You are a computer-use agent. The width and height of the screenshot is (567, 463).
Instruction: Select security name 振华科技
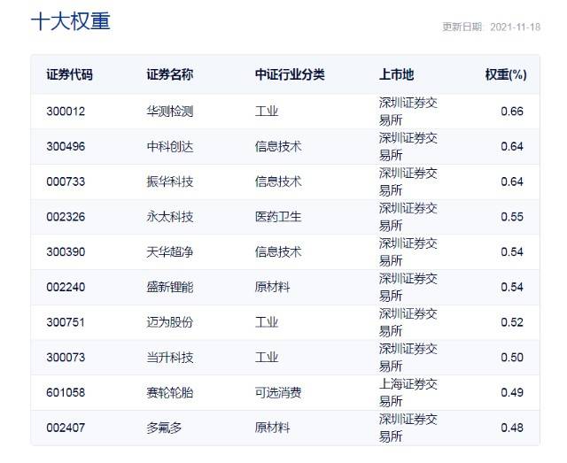pos(169,181)
